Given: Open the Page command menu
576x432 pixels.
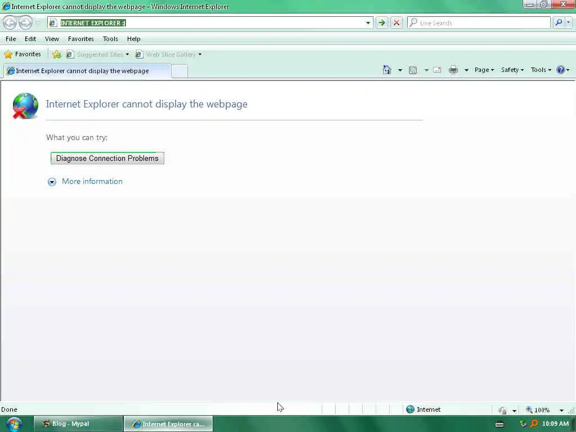Looking at the screenshot, I should click(x=484, y=70).
